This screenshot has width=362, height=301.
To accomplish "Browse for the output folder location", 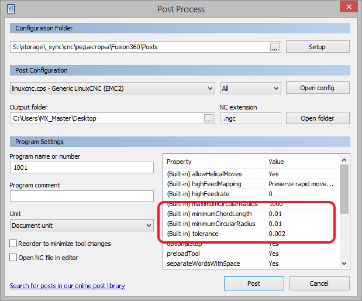I will coord(209,118).
